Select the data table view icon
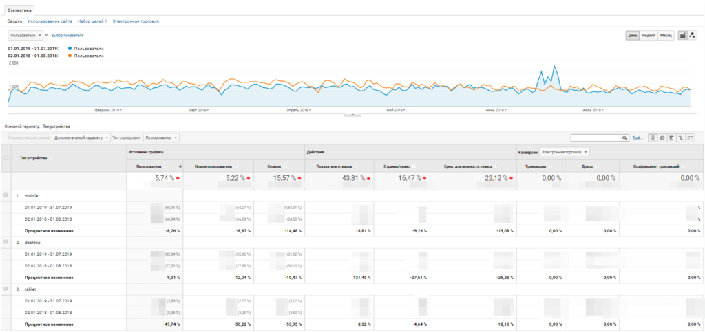This screenshot has width=705, height=332. click(653, 137)
